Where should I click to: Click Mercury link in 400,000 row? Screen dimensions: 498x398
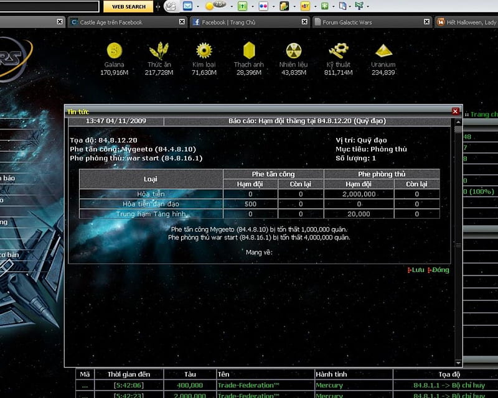point(329,386)
